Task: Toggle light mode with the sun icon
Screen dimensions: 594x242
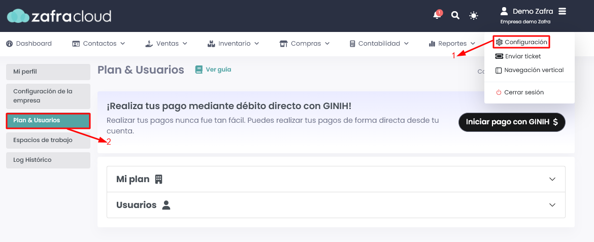Action: [x=474, y=16]
